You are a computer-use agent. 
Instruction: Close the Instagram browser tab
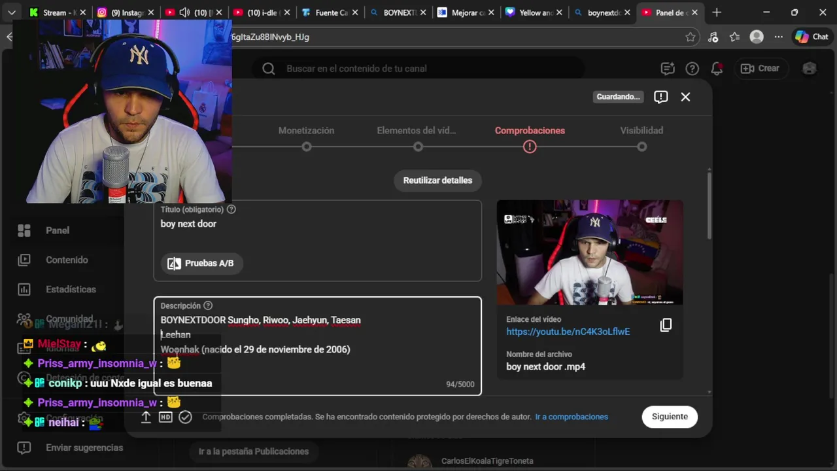click(150, 12)
